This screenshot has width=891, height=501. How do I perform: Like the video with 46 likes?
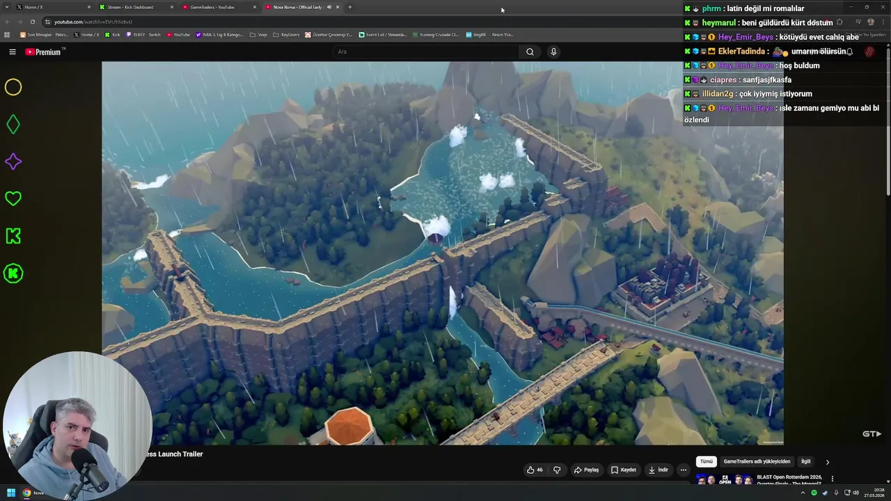[535, 470]
